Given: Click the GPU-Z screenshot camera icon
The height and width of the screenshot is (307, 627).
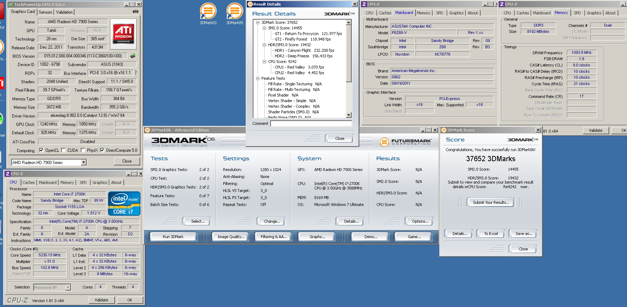Looking at the screenshot, I should point(136,12).
